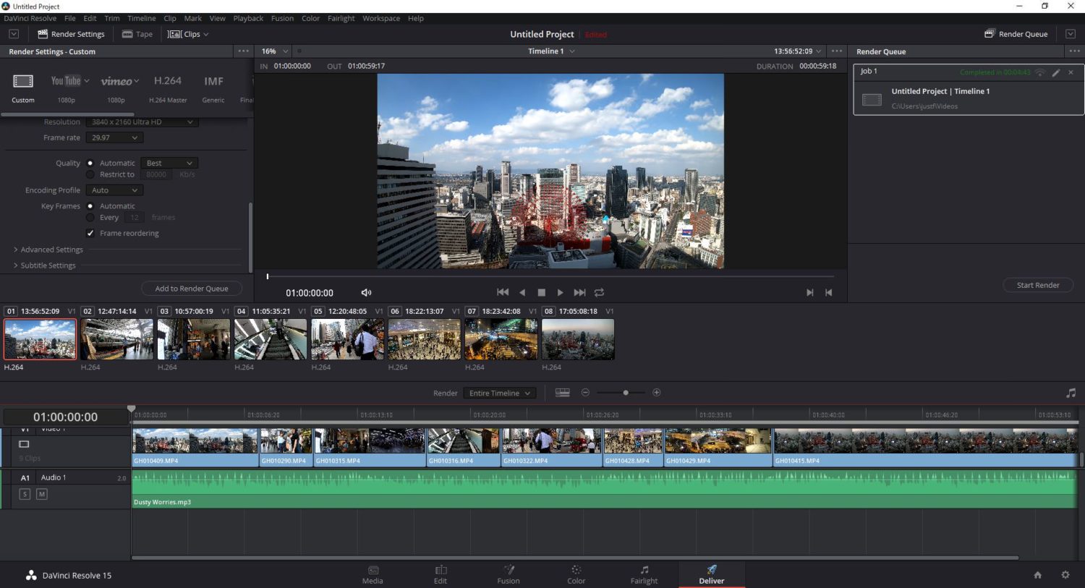Open the Fairlight audio page
The image size is (1085, 588).
(644, 574)
